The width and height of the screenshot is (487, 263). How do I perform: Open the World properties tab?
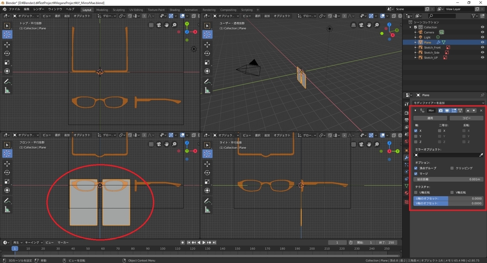407,142
